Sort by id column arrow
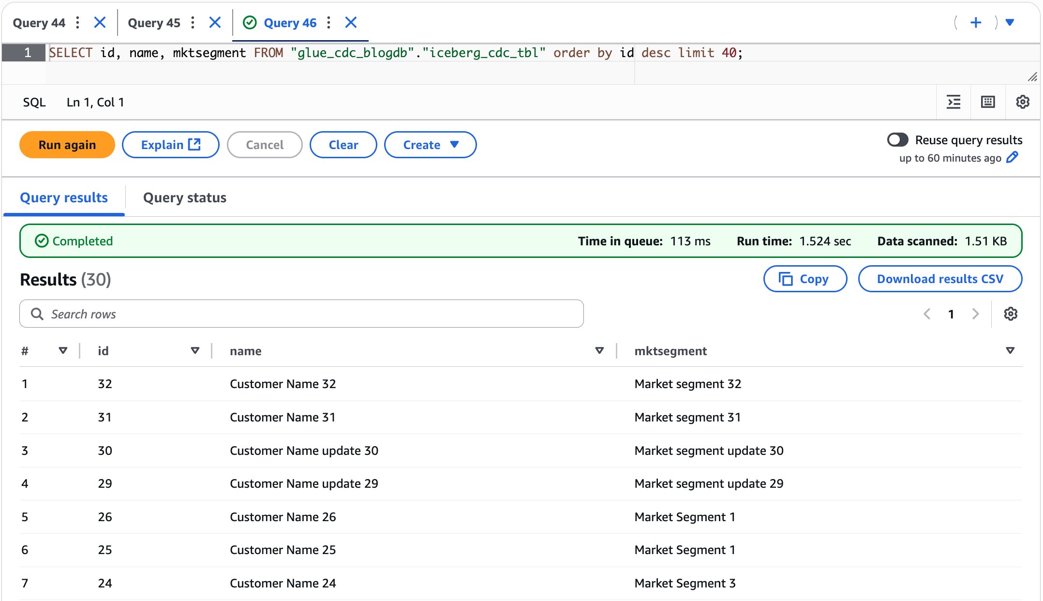The image size is (1043, 601). click(195, 351)
